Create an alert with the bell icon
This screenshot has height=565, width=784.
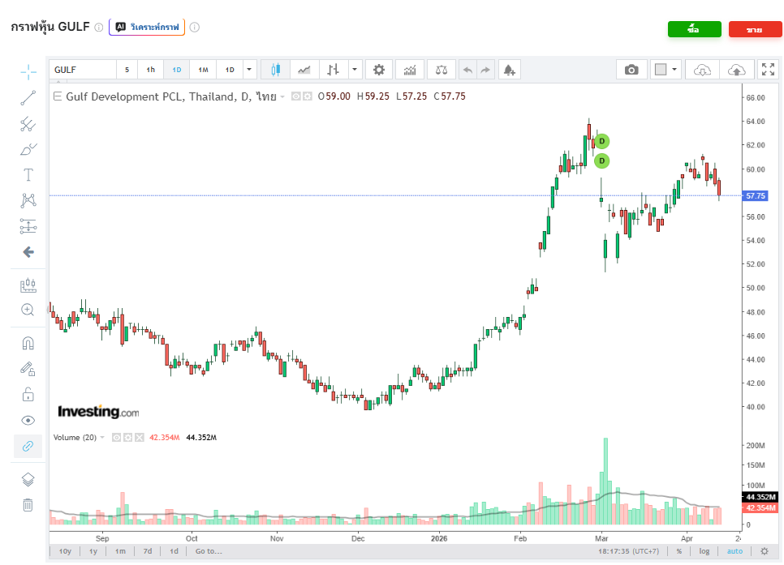(x=510, y=70)
